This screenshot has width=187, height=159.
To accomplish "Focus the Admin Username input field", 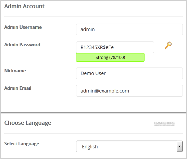I will (129, 29).
